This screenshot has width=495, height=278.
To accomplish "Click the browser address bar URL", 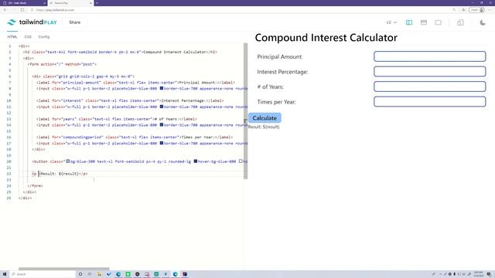I will 55,10.
